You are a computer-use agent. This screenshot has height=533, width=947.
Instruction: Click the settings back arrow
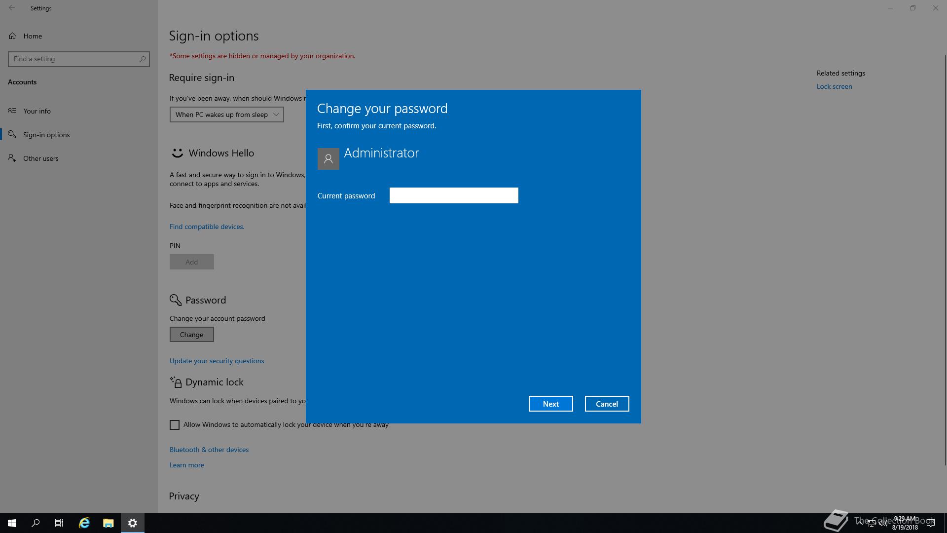click(x=12, y=8)
